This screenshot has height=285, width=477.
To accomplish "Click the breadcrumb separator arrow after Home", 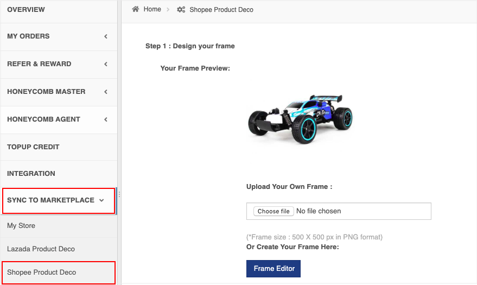I will coord(168,10).
